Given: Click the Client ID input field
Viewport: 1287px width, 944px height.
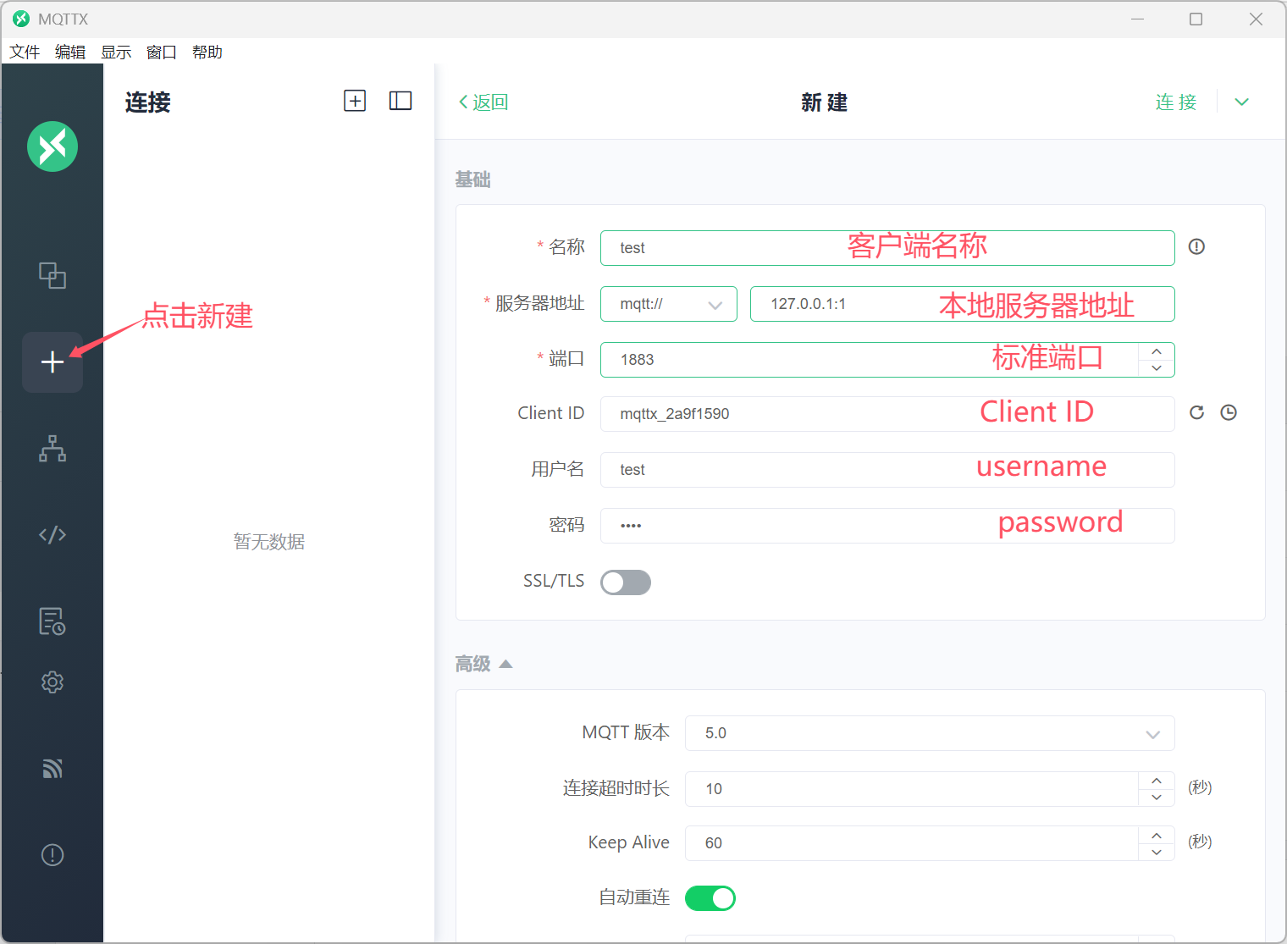Looking at the screenshot, I should click(887, 414).
